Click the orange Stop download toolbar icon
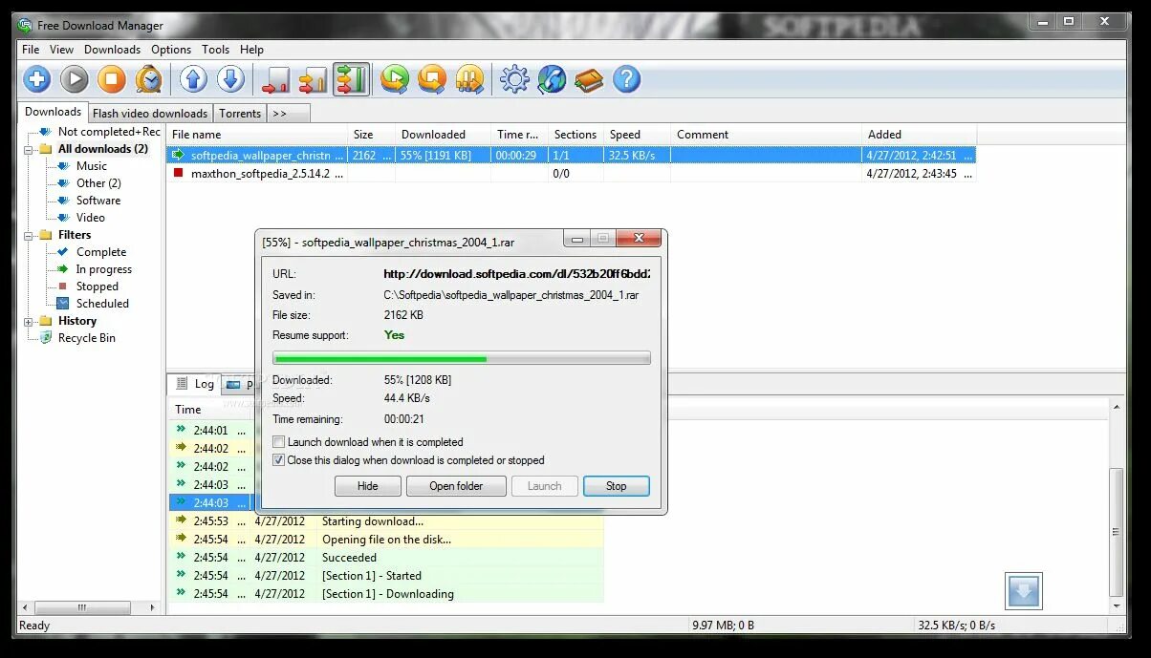Viewport: 1151px width, 658px height. (112, 79)
